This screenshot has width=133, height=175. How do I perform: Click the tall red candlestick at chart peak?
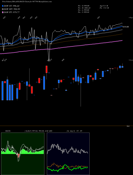47,69
